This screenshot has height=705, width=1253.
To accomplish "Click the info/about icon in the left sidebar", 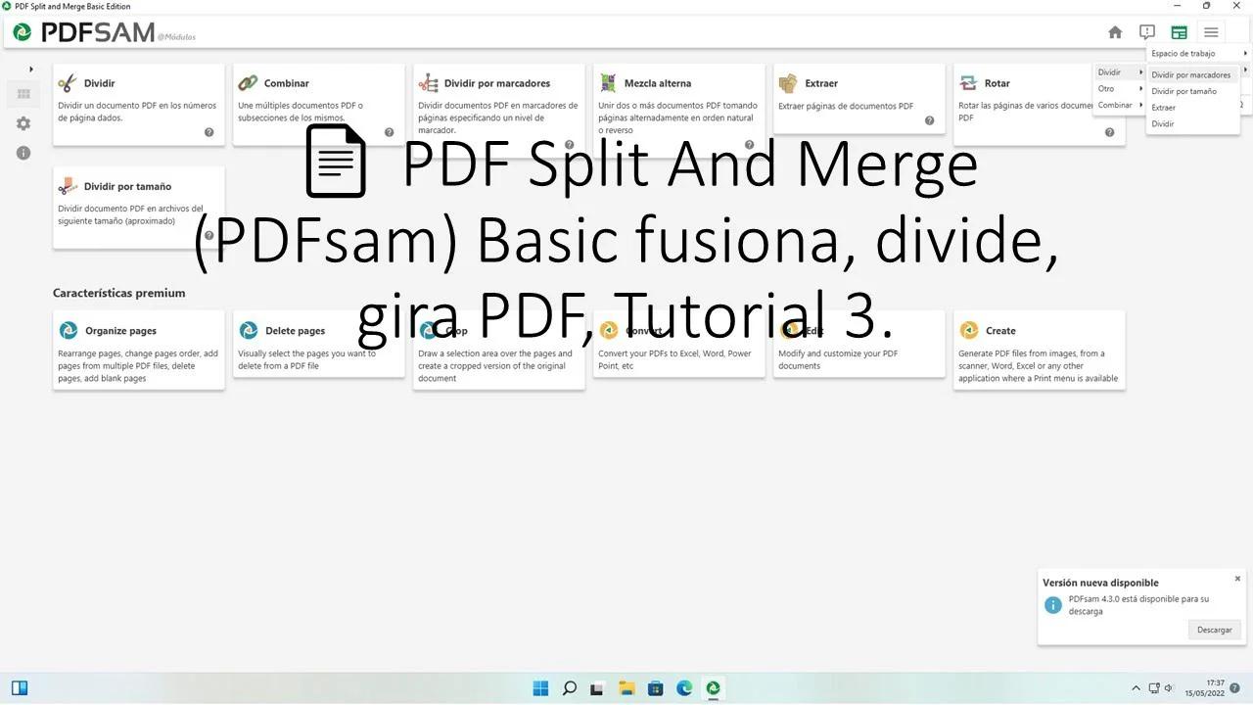I will point(23,152).
